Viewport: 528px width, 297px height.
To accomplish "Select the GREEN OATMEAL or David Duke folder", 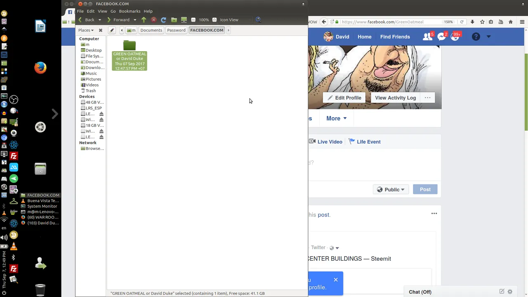I will pyautogui.click(x=130, y=55).
